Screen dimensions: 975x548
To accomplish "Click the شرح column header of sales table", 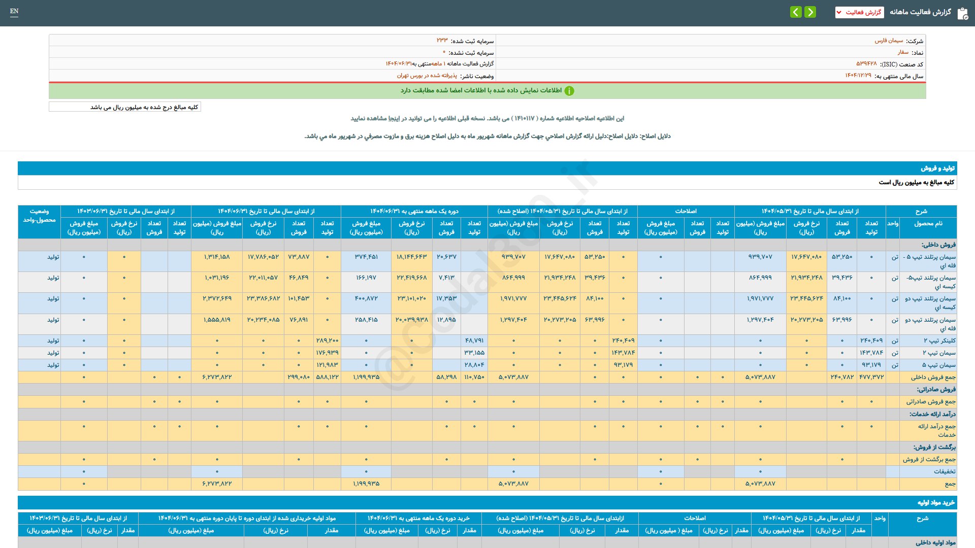I will (921, 211).
